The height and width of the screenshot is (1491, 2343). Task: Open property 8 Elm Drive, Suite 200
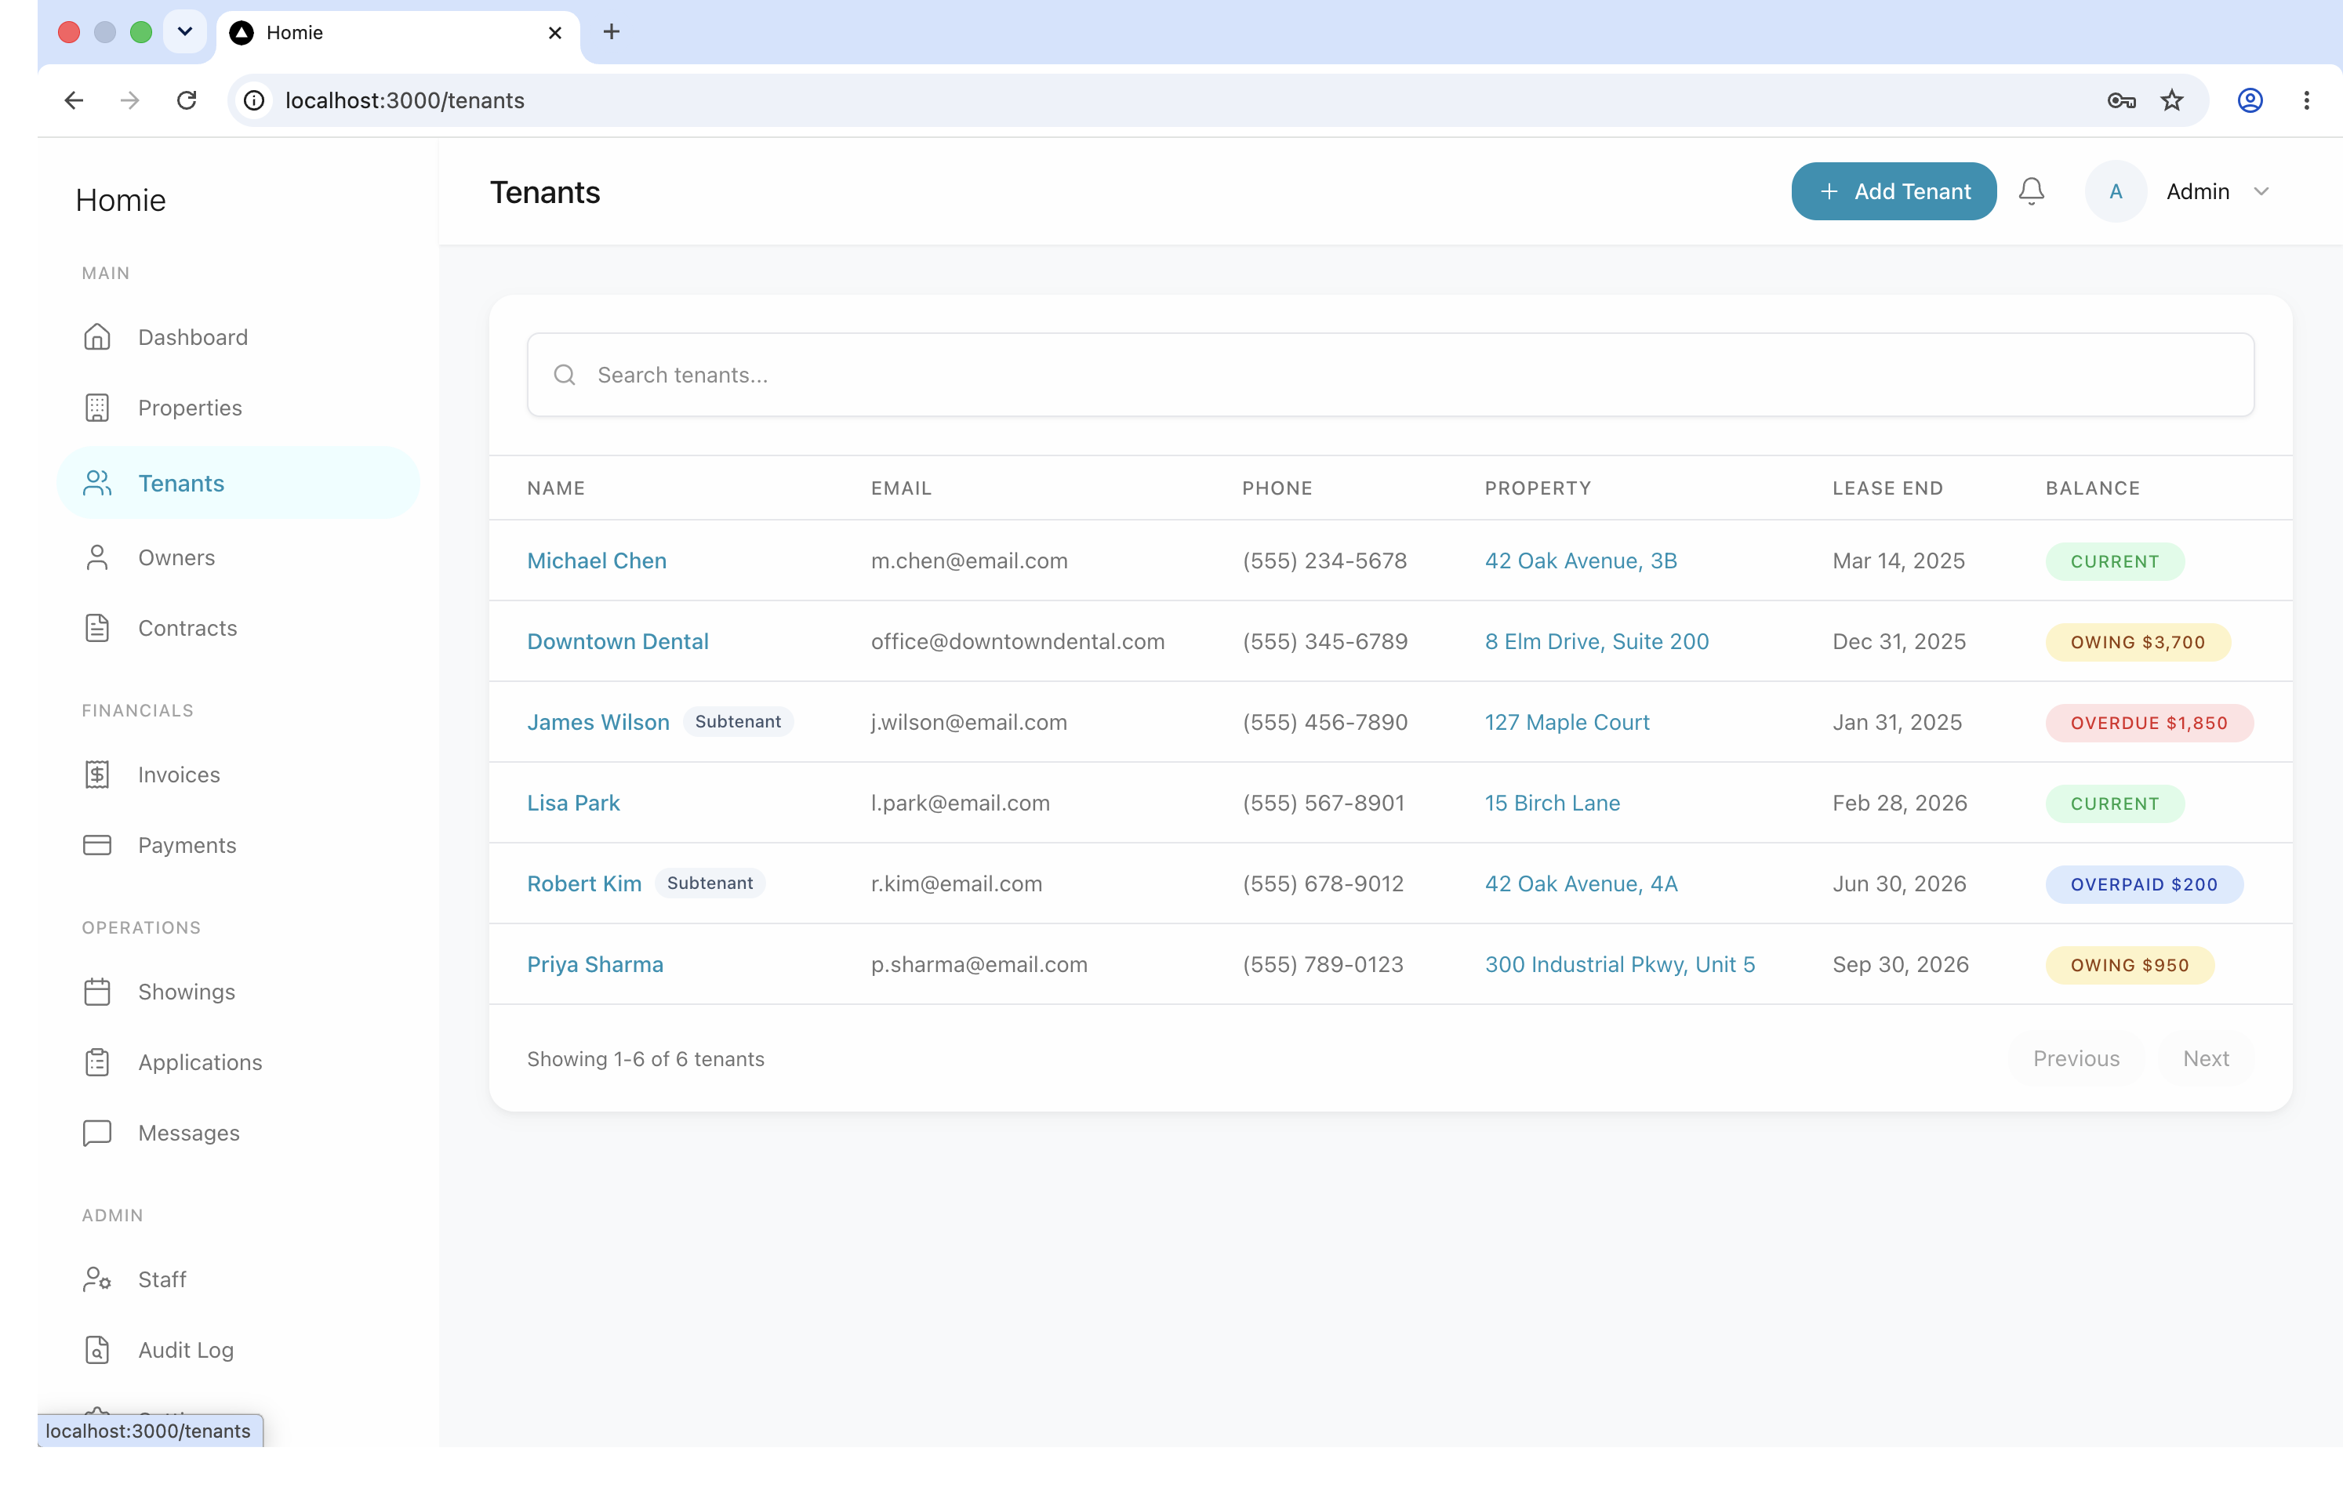[1597, 641]
